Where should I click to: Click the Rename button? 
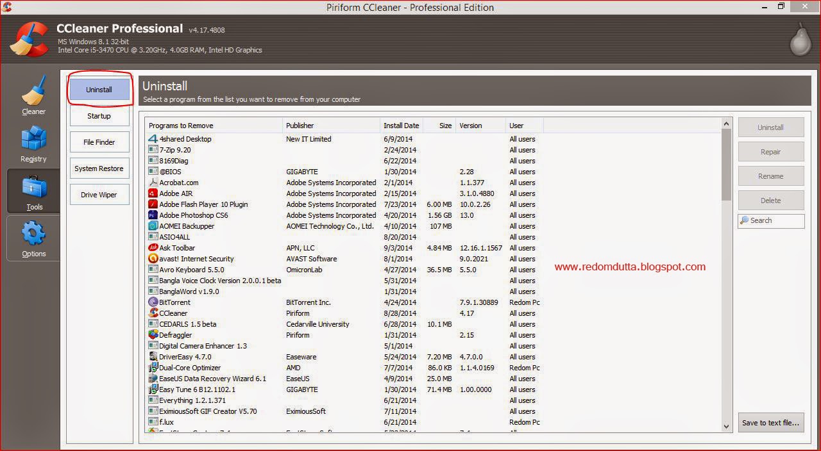click(x=771, y=176)
